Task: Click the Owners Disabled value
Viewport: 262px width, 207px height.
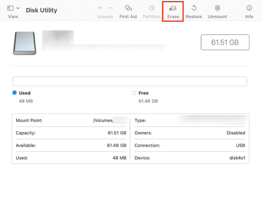Action: tap(236, 133)
